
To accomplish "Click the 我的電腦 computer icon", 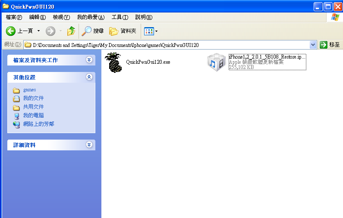I will click(16, 116).
